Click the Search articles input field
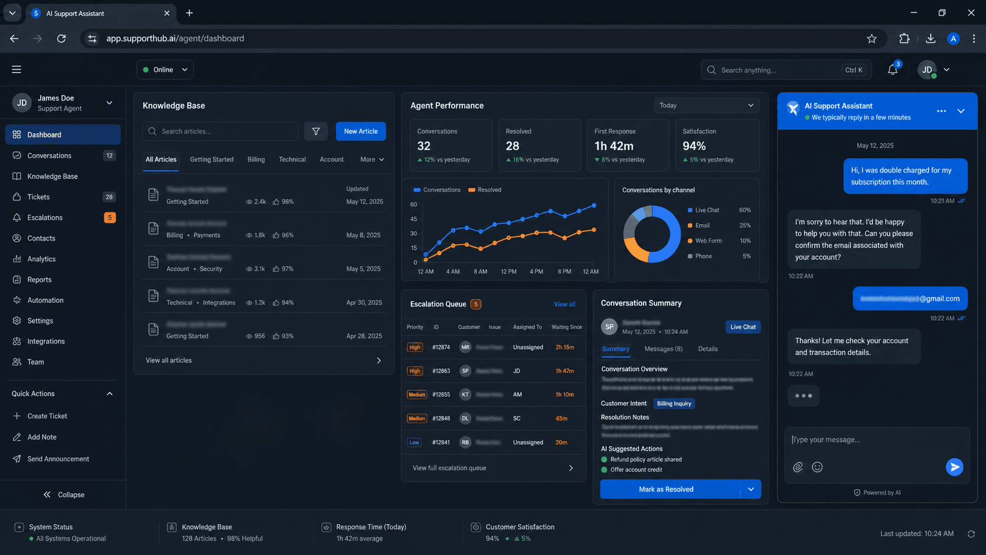The height and width of the screenshot is (555, 986). (x=220, y=132)
